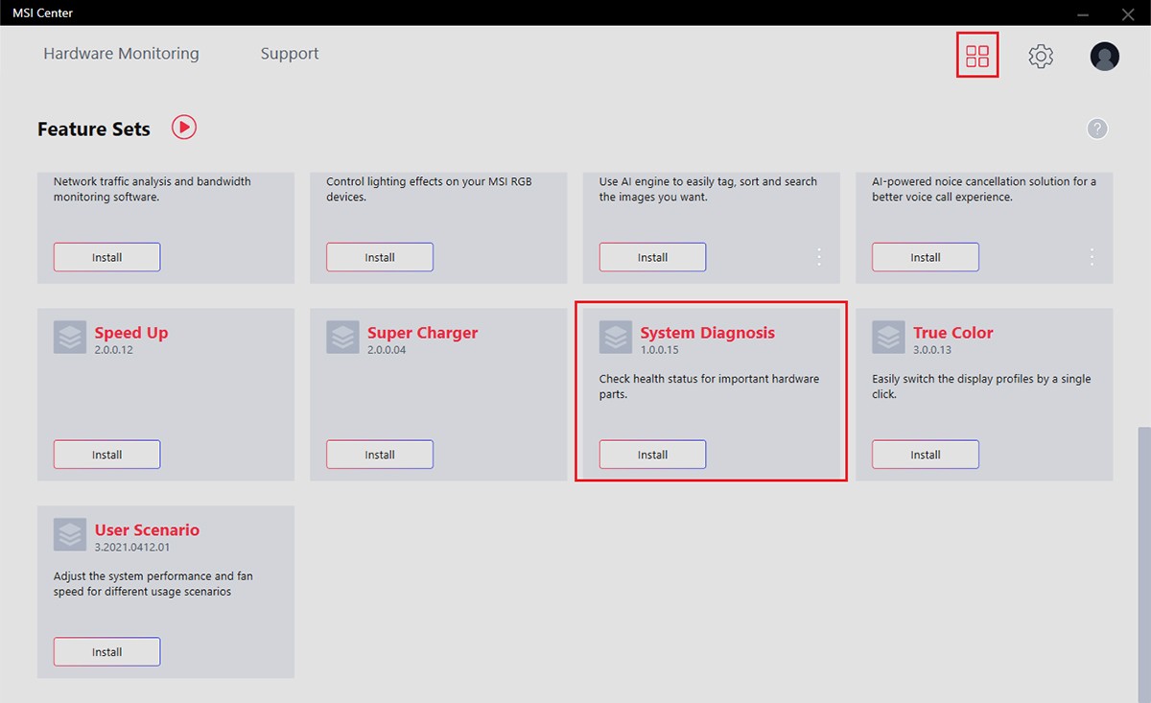Install the True Color feature
This screenshot has height=703, width=1151.
[x=925, y=455]
